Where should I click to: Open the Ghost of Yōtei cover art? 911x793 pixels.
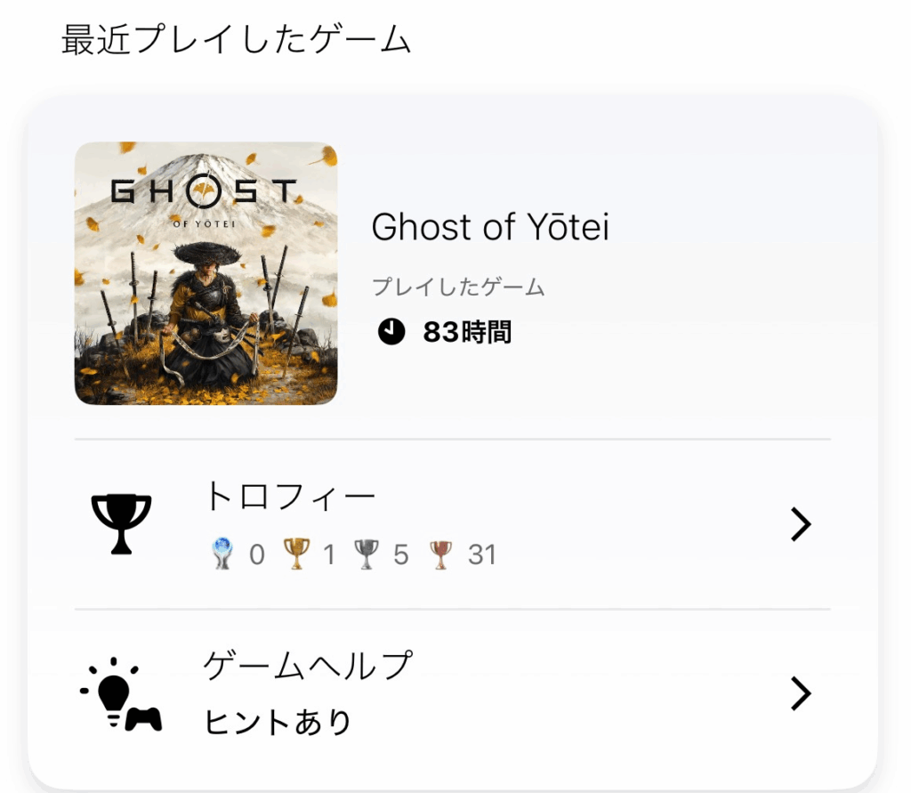coord(206,273)
